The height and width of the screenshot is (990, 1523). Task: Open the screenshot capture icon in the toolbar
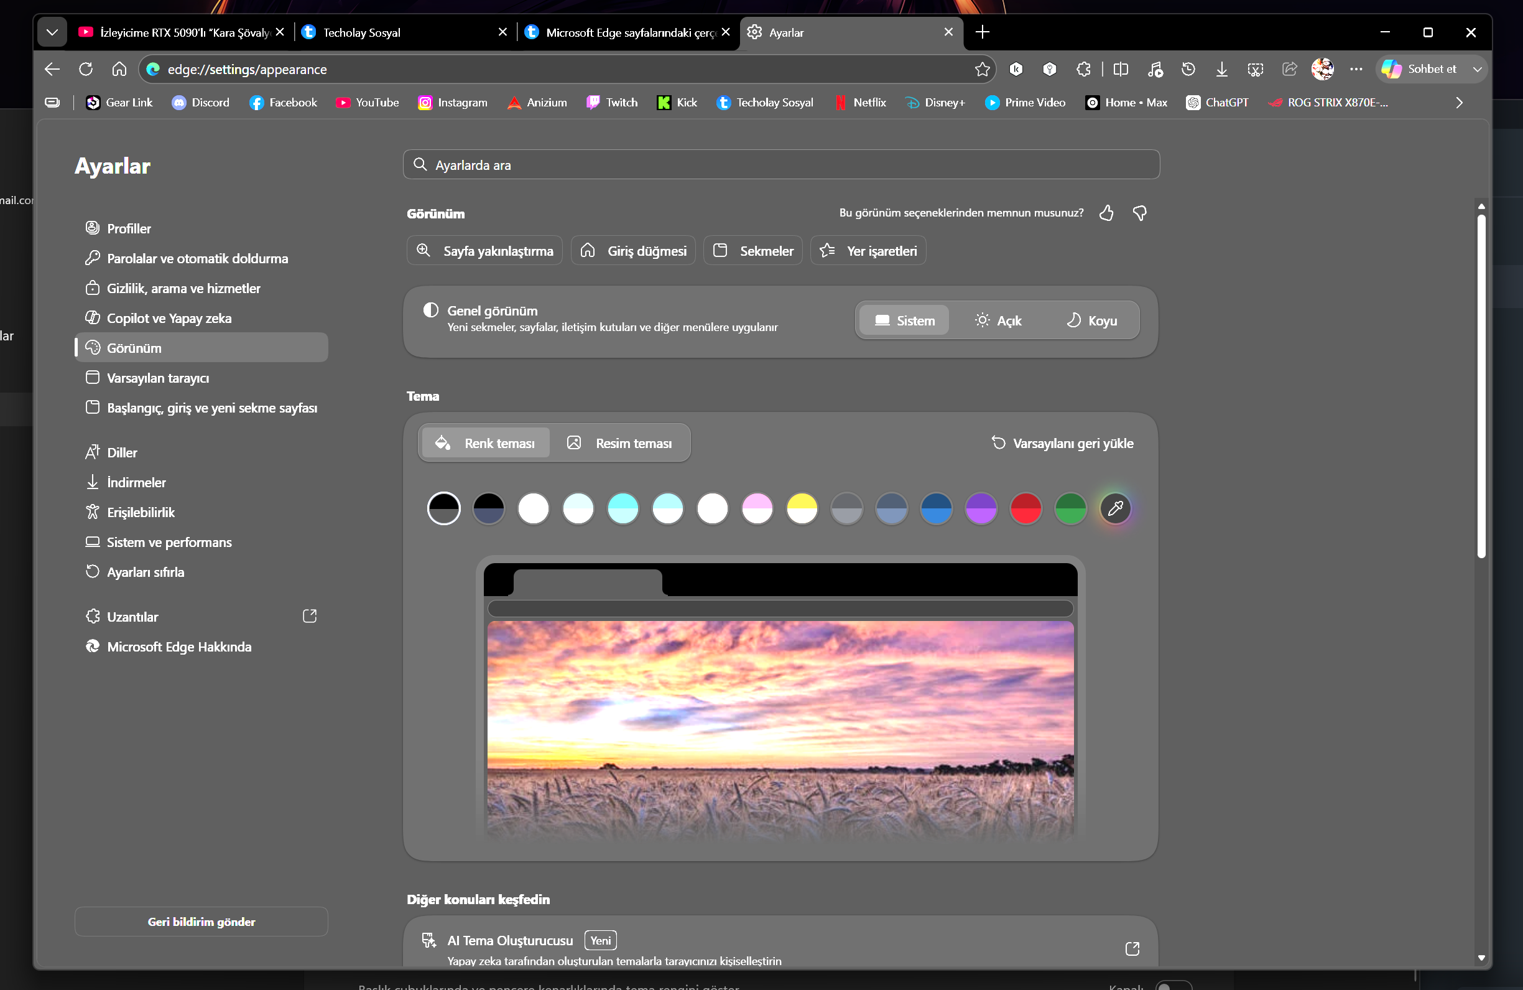pos(1256,69)
